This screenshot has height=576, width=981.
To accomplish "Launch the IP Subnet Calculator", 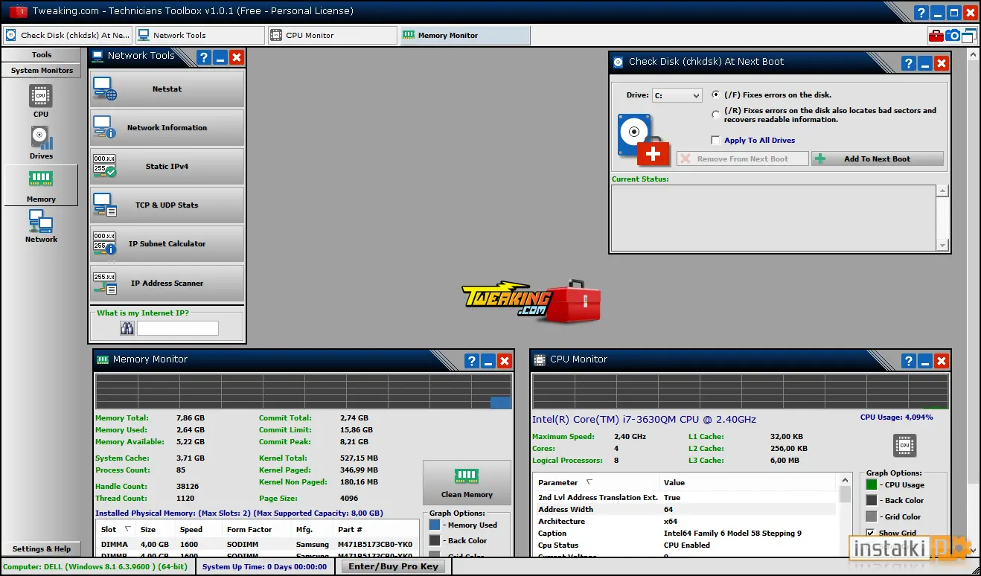I will click(x=167, y=244).
